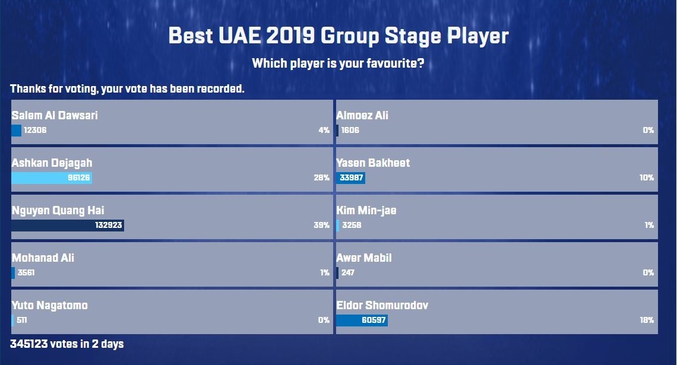Pick Yuto Nagatomo from the poll
This screenshot has width=677, height=365.
point(50,306)
